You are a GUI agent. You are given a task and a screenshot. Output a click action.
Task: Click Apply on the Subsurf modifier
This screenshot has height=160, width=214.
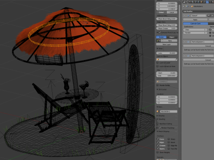pos(195,20)
